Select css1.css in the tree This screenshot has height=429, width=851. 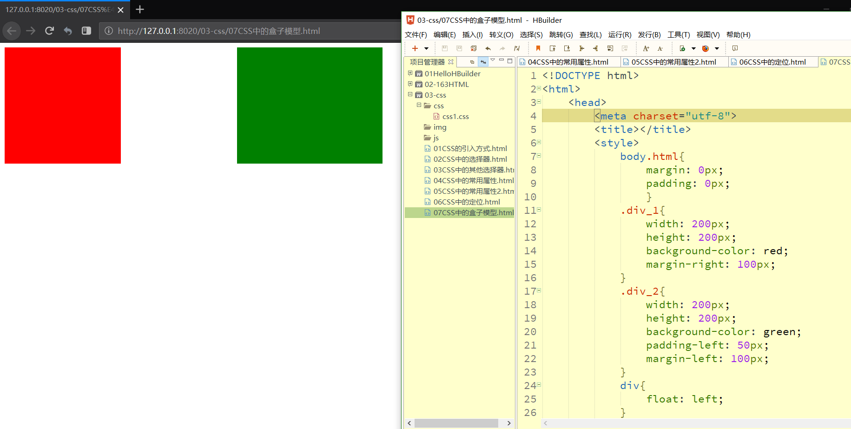pyautogui.click(x=455, y=117)
